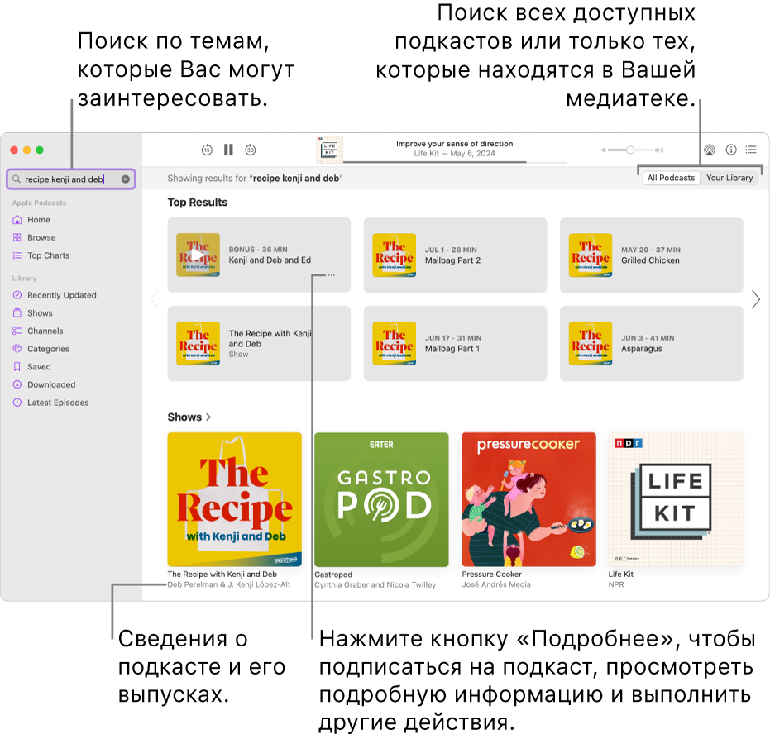The width and height of the screenshot is (770, 739).
Task: Open Shows in Library
Action: 40,313
